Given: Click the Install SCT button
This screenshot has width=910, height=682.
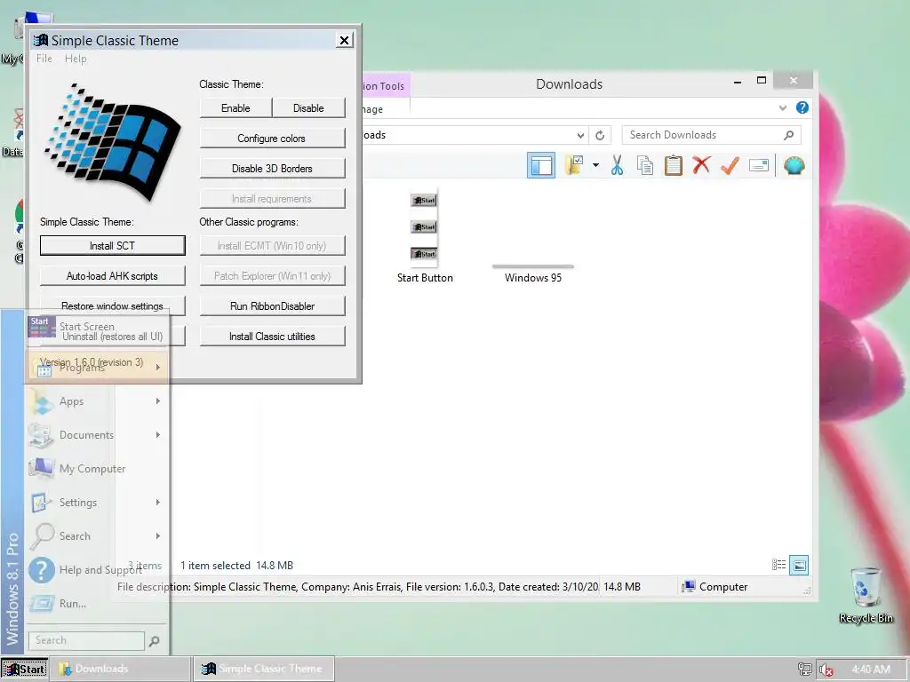Looking at the screenshot, I should [113, 246].
